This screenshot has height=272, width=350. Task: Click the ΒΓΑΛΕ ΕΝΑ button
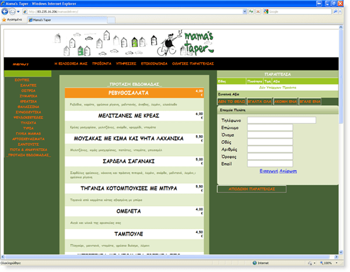point(310,102)
